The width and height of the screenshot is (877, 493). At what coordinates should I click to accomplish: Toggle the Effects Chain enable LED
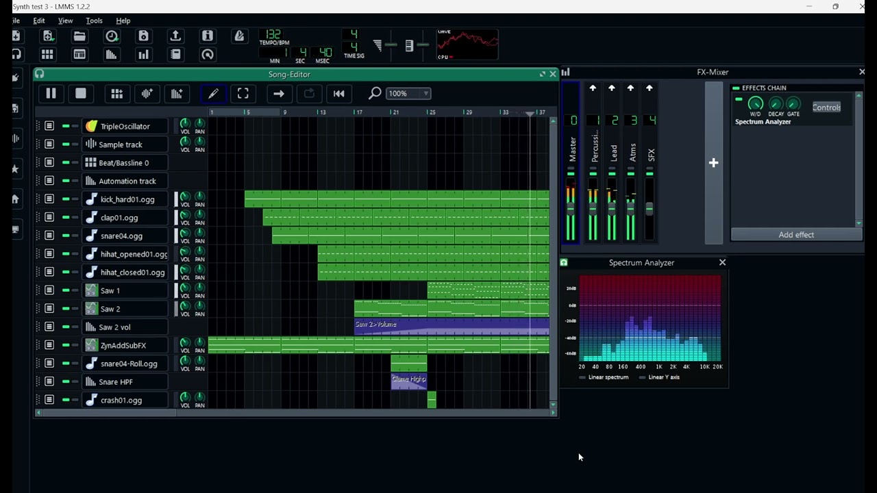coord(736,88)
